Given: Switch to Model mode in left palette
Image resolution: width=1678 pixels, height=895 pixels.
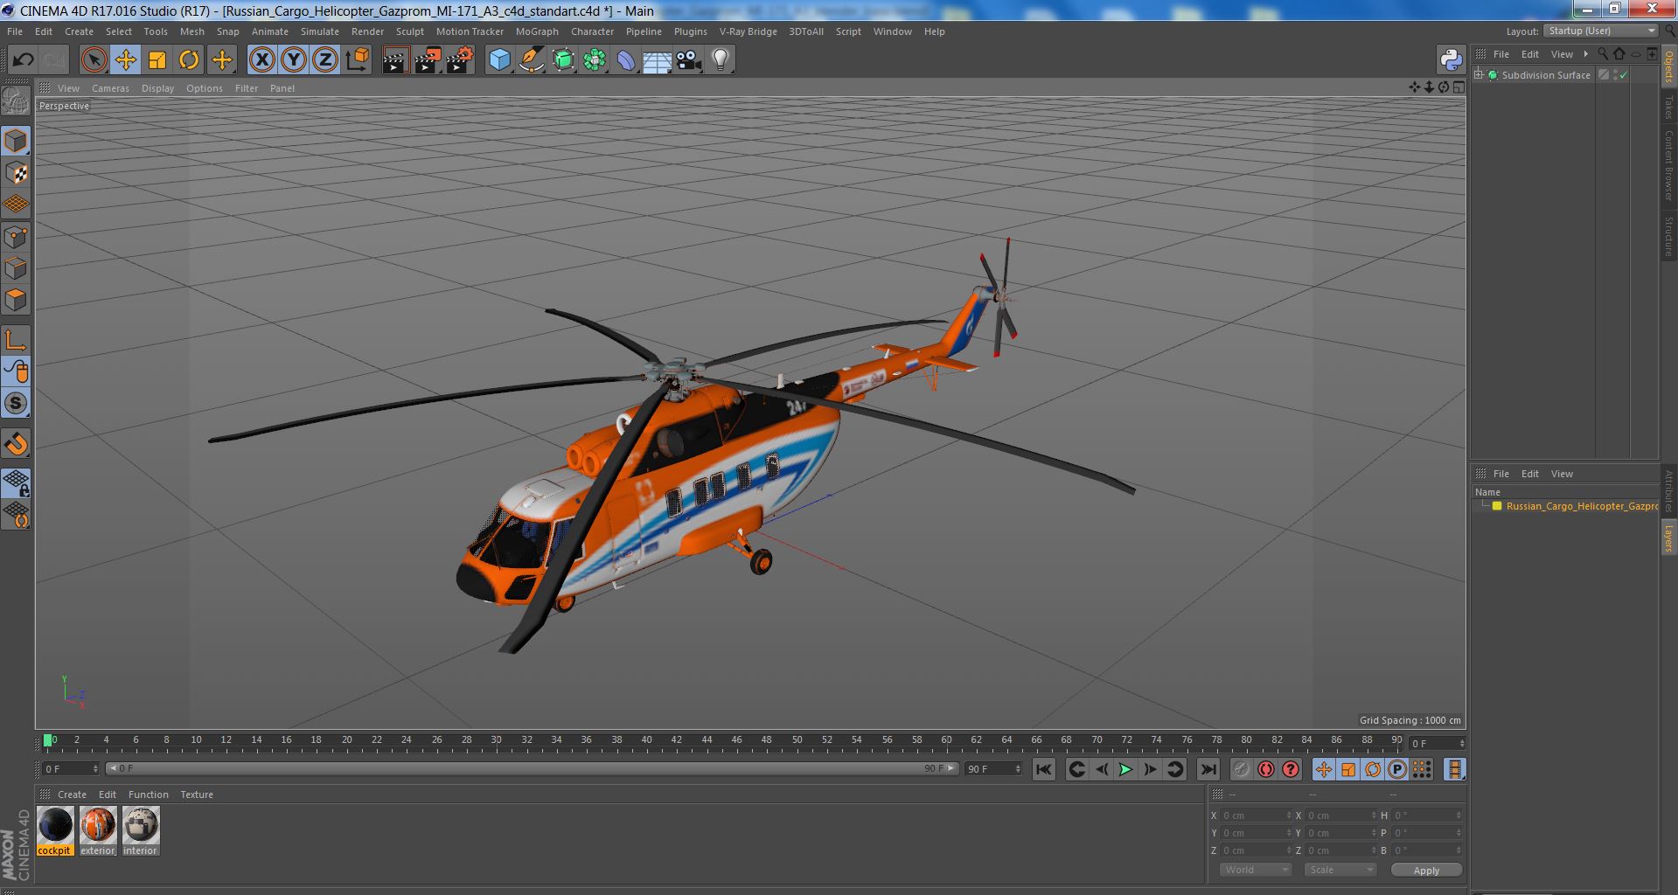Looking at the screenshot, I should coord(17,141).
